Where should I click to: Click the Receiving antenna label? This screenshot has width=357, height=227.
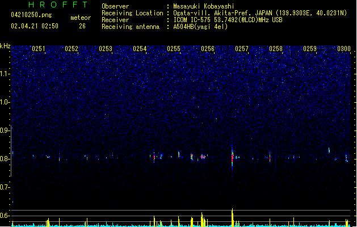(131, 27)
